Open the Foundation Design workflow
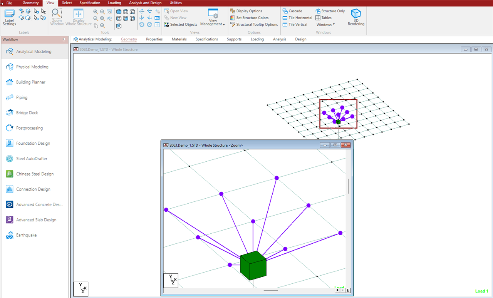Screen dimensions: 493x298 click(34, 143)
